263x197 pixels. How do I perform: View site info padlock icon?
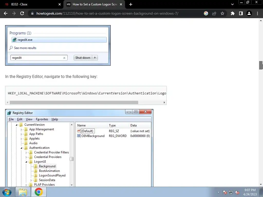[32, 13]
